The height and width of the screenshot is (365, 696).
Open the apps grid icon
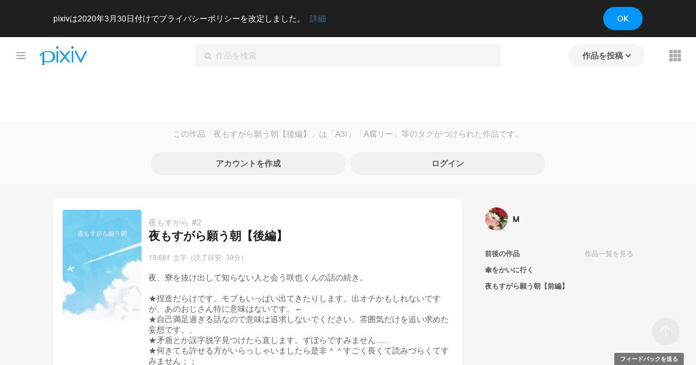[x=675, y=56]
